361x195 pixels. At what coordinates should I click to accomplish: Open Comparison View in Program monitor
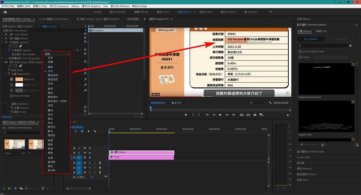click(x=261, y=115)
